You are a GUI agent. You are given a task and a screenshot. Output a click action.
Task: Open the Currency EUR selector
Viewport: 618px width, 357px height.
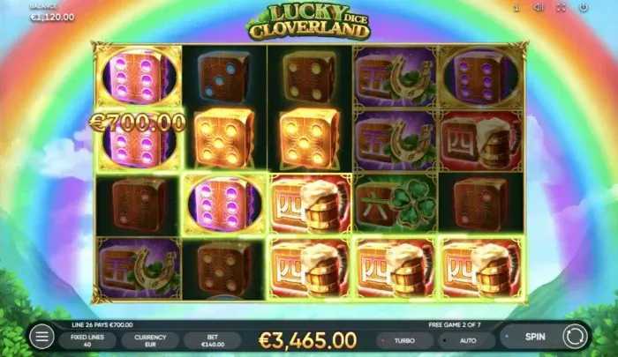pos(150,340)
